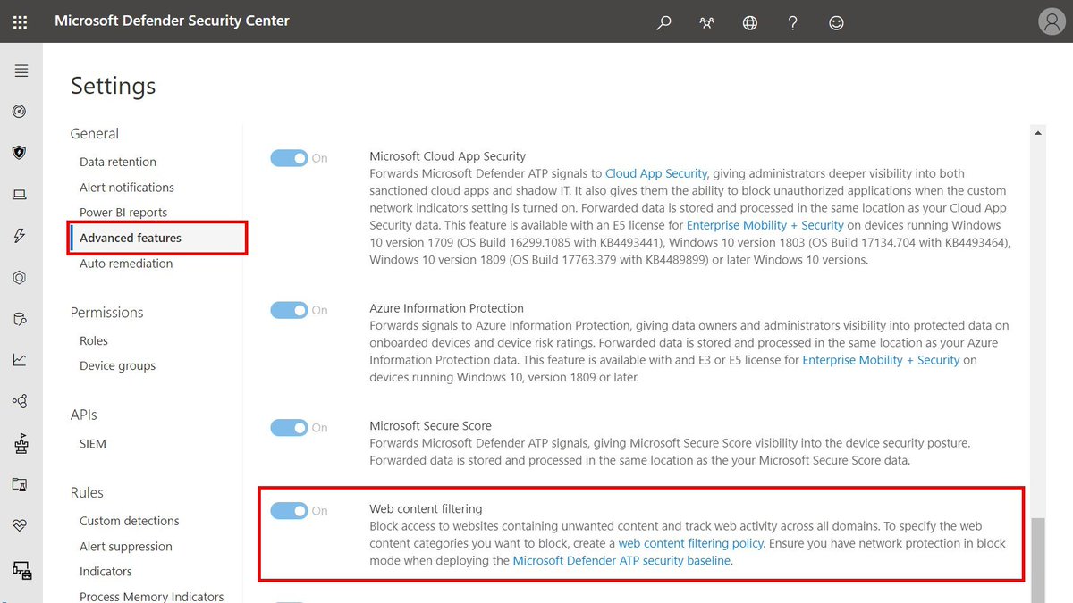Click the search magnifier icon in header
Viewport: 1073px width, 603px height.
[x=663, y=22]
